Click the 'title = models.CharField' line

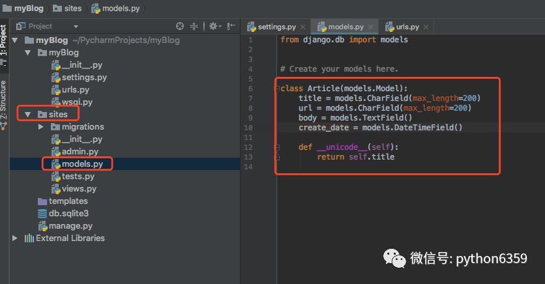tap(389, 98)
